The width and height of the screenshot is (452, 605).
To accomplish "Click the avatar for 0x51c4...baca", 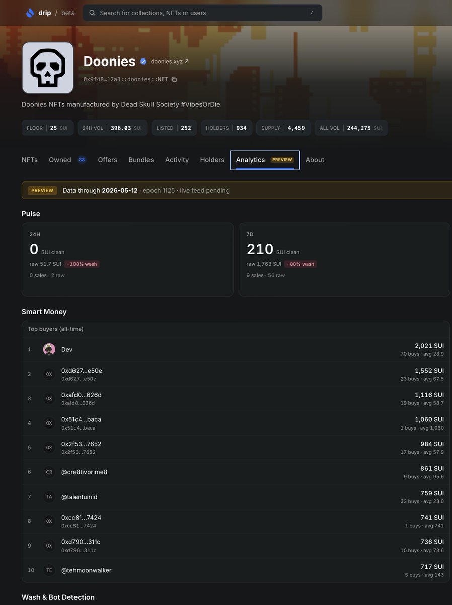I will [49, 423].
